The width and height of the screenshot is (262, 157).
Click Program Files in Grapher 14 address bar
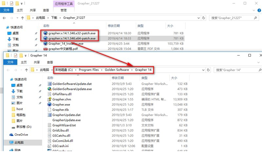pos(89,70)
